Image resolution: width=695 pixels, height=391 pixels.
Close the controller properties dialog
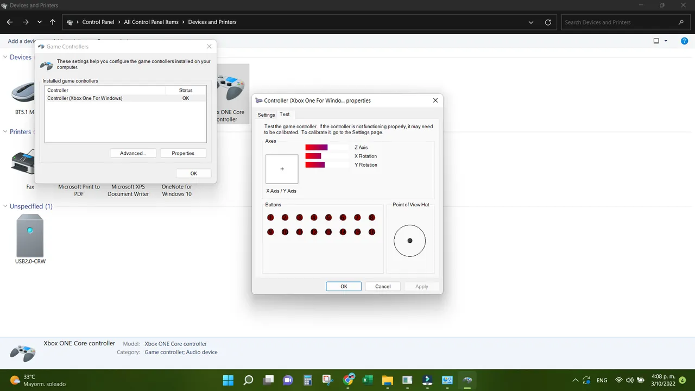(x=435, y=100)
